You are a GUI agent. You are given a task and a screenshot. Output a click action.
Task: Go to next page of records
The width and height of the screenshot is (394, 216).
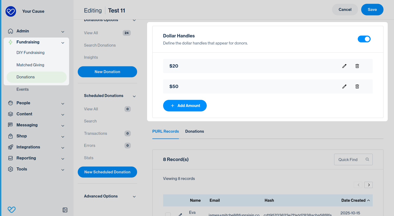[369, 185]
